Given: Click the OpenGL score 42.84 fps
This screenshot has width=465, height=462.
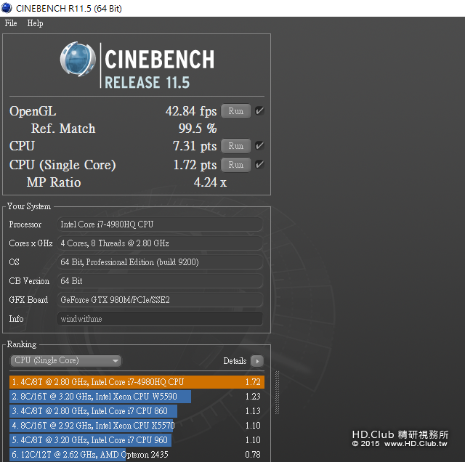Looking at the screenshot, I should pos(191,111).
